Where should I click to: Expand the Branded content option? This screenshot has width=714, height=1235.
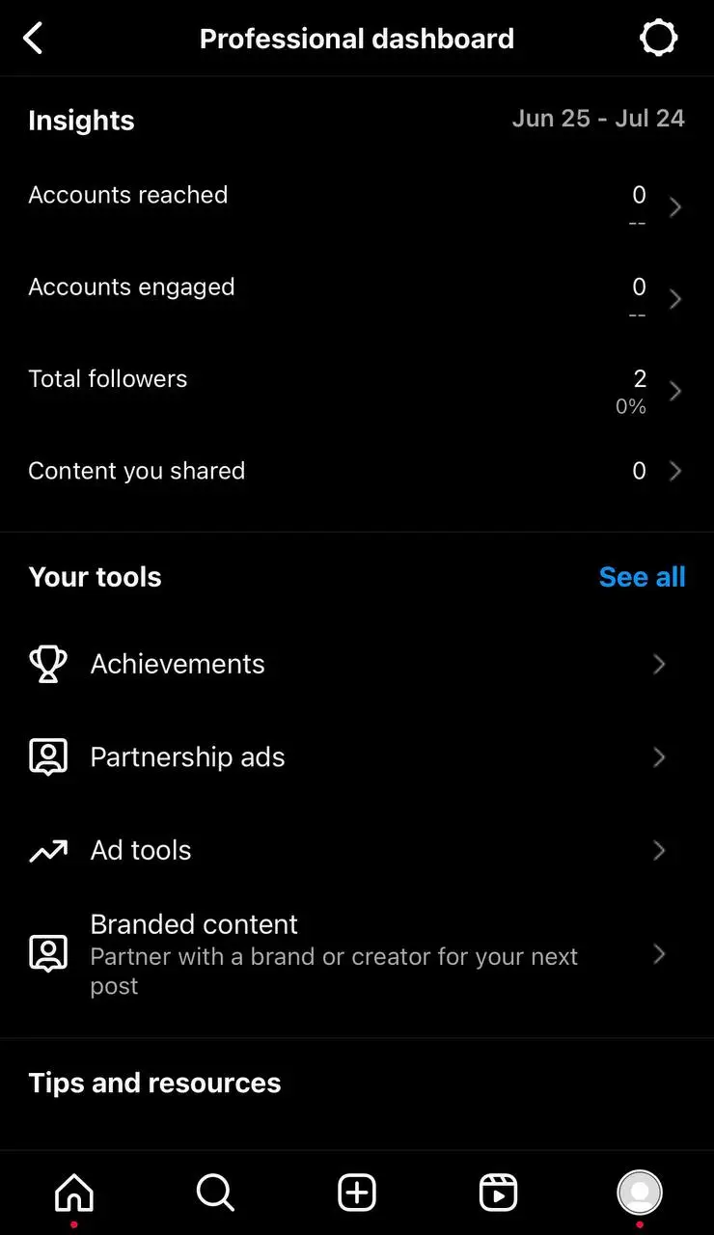click(357, 953)
